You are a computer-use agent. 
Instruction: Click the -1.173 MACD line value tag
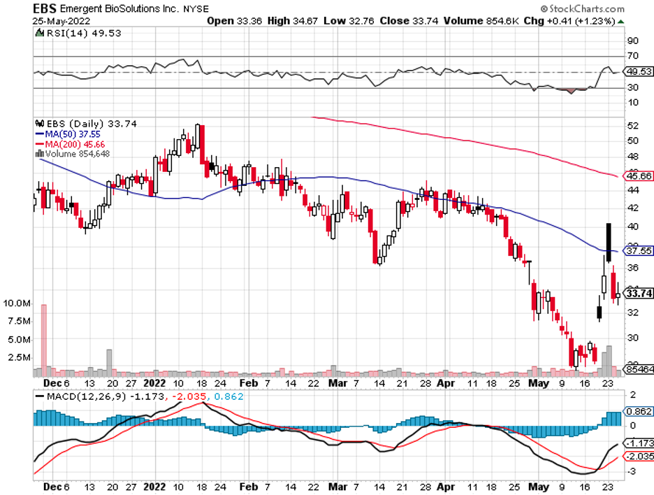click(x=637, y=443)
